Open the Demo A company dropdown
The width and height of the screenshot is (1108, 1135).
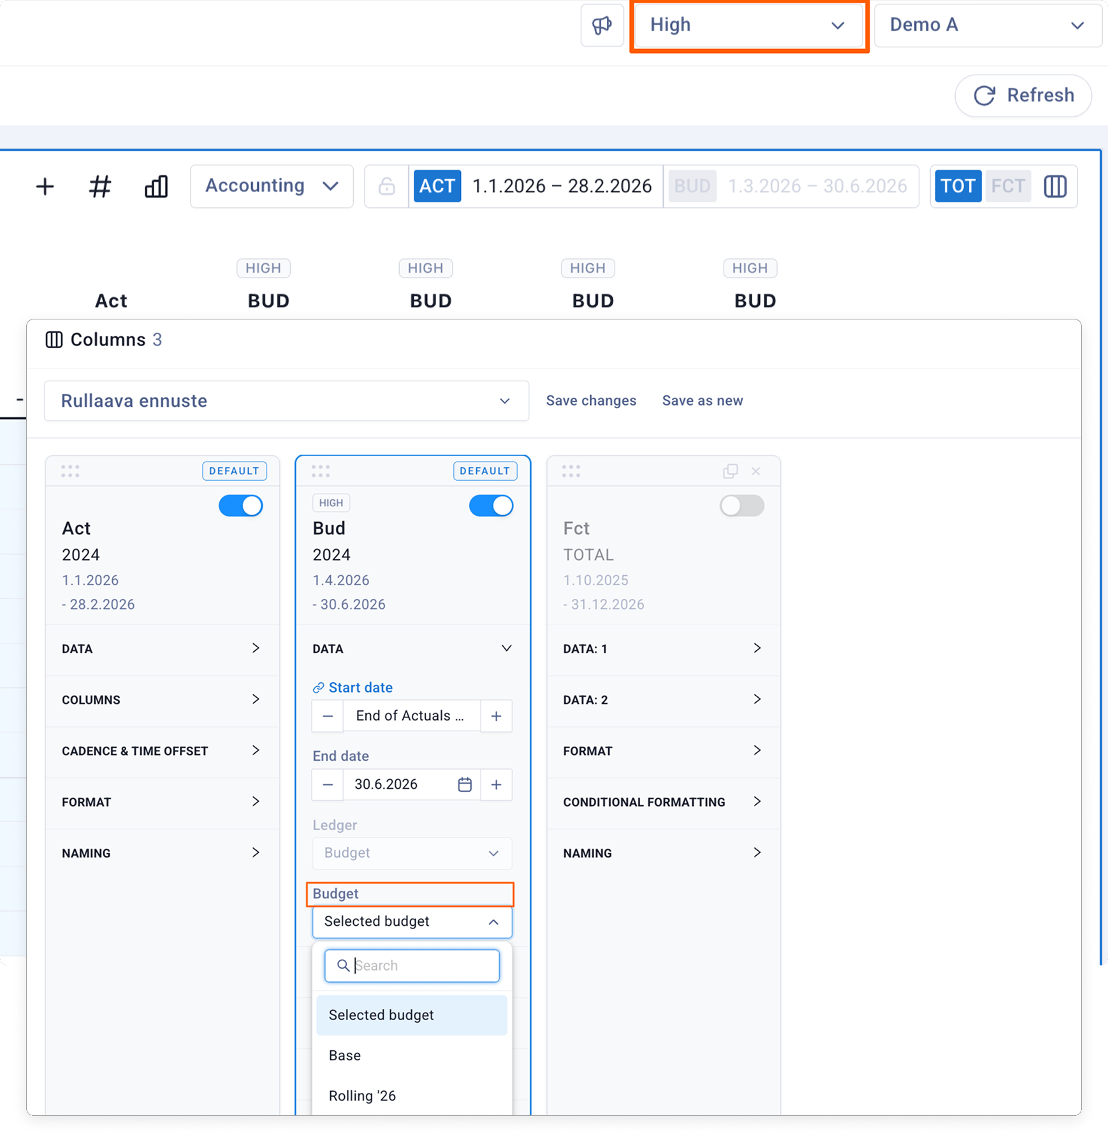[988, 25]
